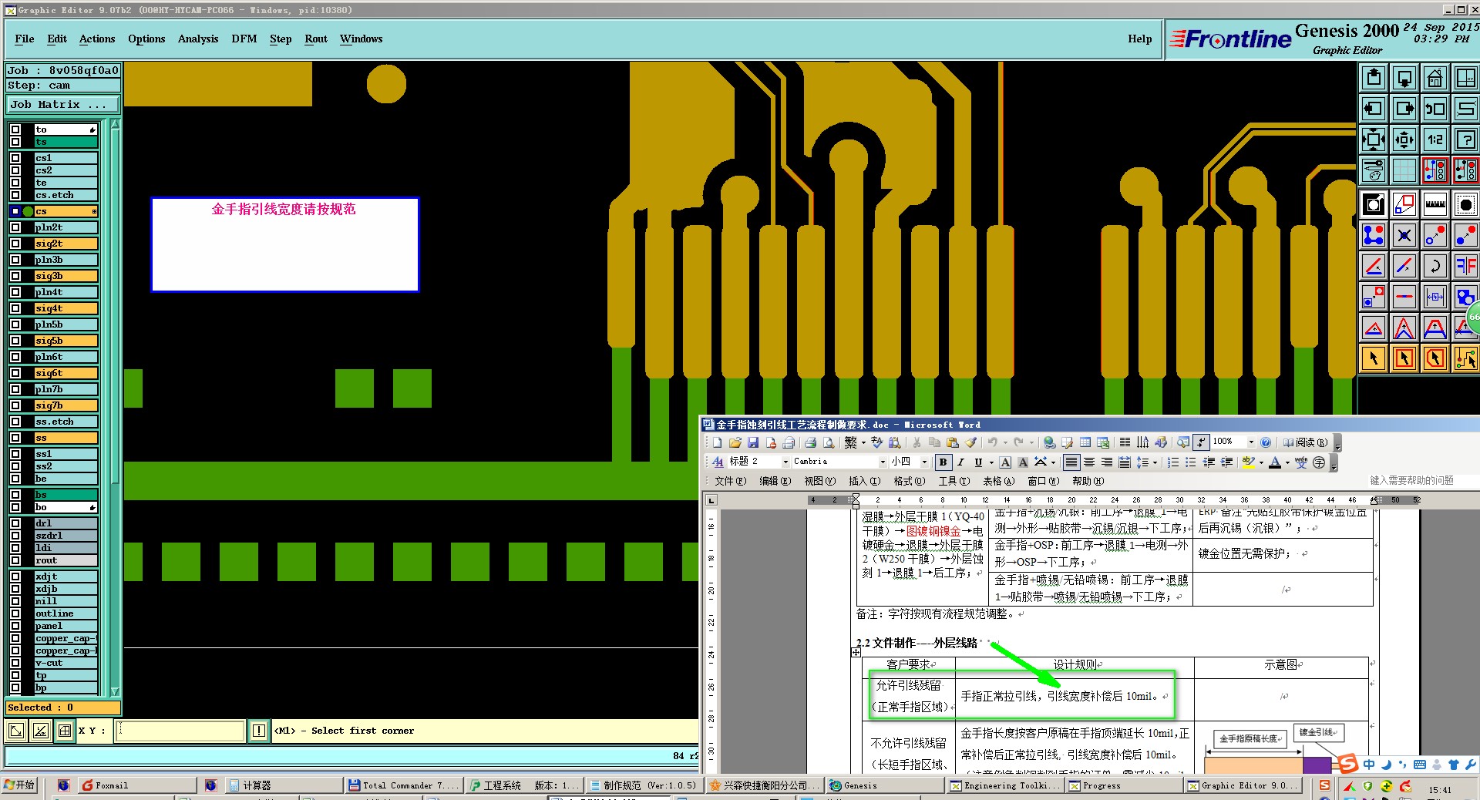1480x800 pixels.
Task: Open highlight color dropdown arrow
Action: pyautogui.click(x=1261, y=462)
